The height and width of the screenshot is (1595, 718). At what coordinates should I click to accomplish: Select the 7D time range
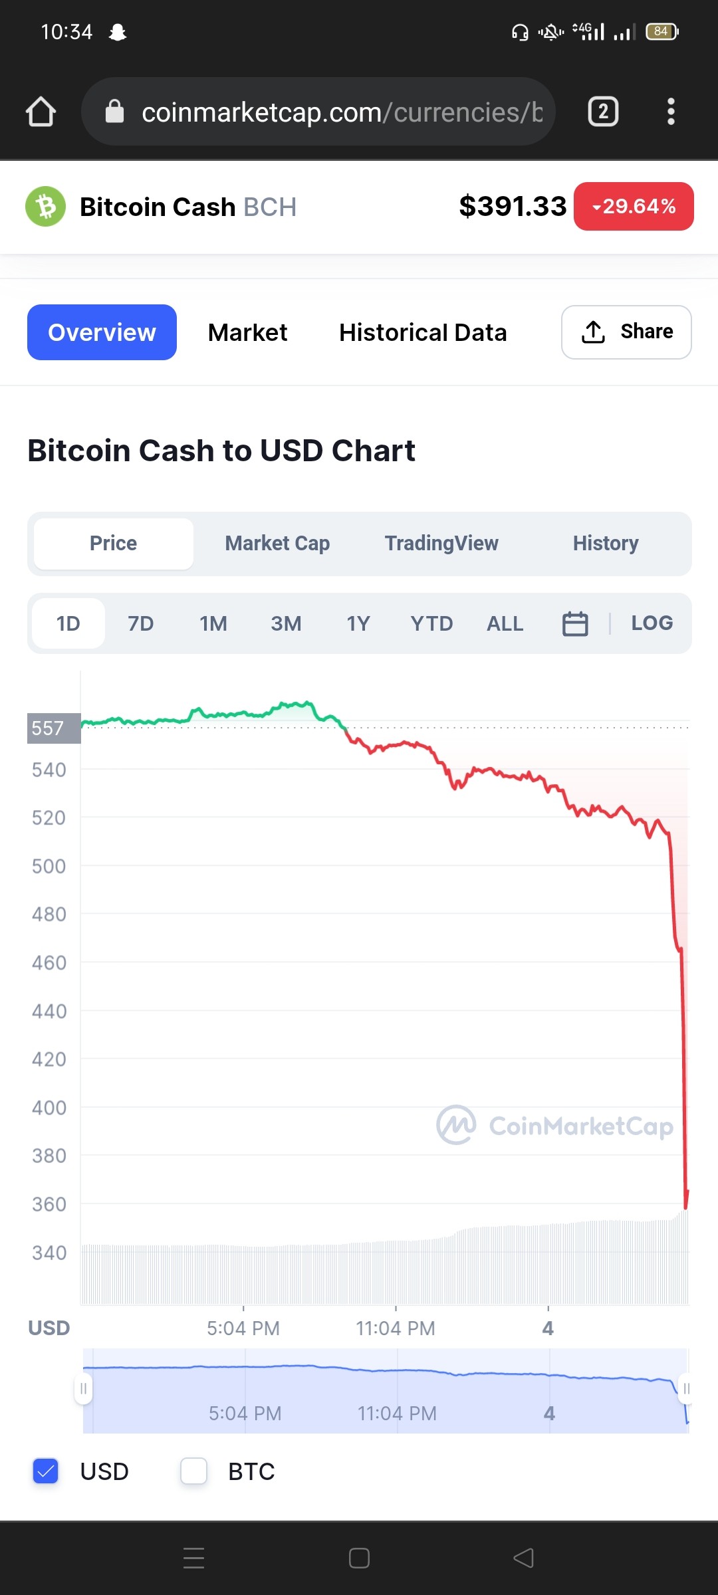pyautogui.click(x=141, y=623)
